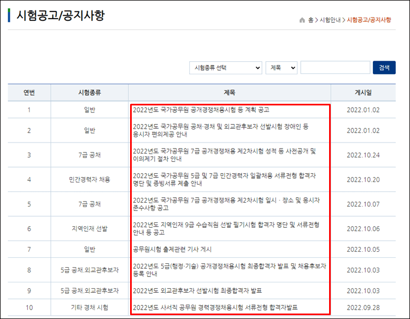Open notice 지역인재 9급 수습직원 선발 필기시험 합격자
Image resolution: width=410 pixels, height=319 pixels.
pos(226,229)
